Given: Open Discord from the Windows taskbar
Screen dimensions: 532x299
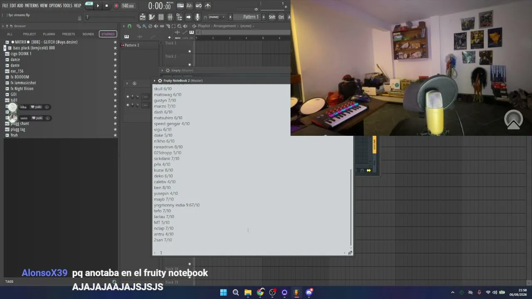Looking at the screenshot, I should pos(309,292).
